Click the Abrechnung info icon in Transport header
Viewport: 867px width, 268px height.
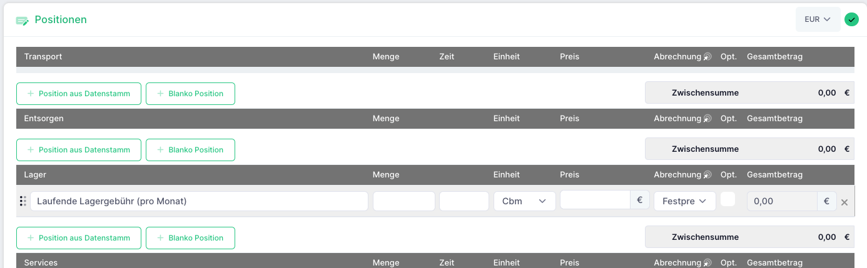click(x=707, y=57)
